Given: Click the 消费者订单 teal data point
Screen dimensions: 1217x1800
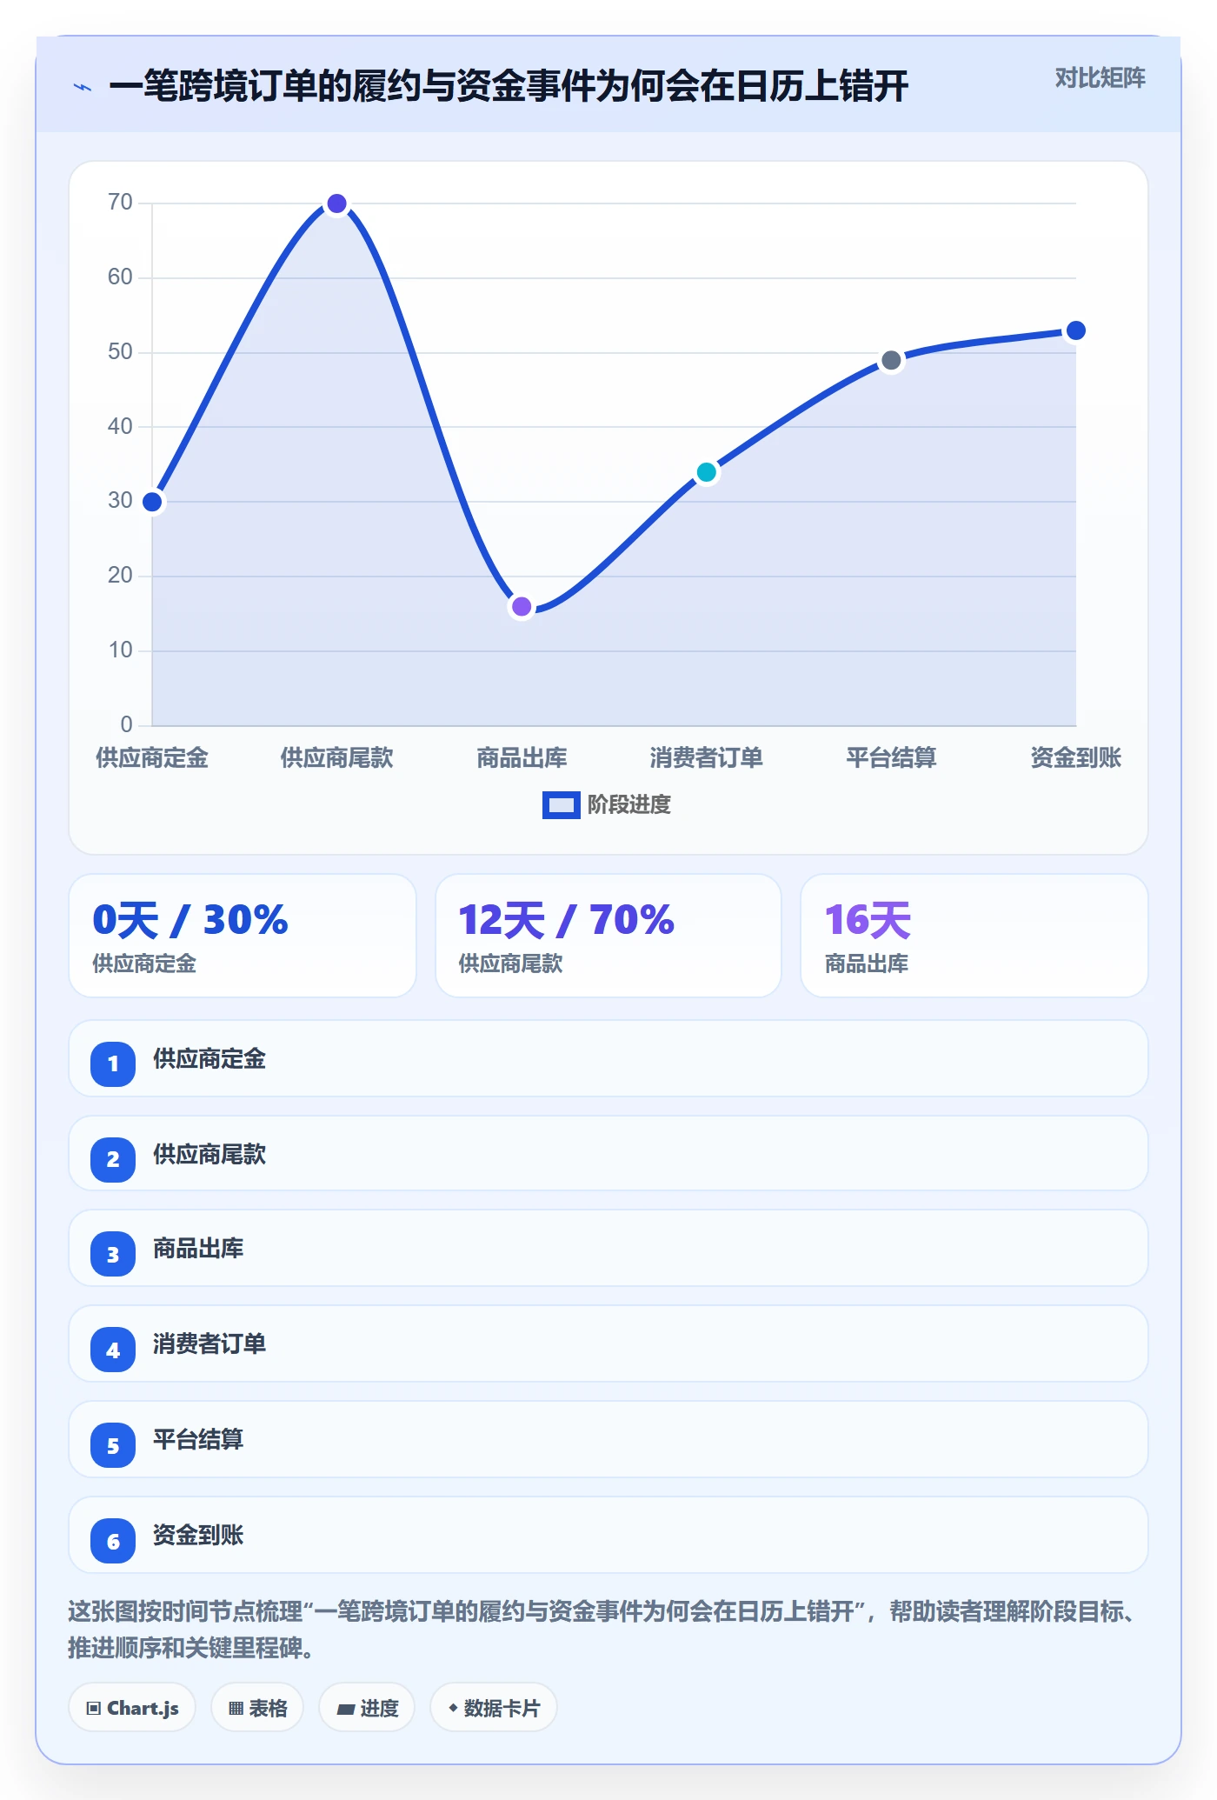Looking at the screenshot, I should pos(707,472).
